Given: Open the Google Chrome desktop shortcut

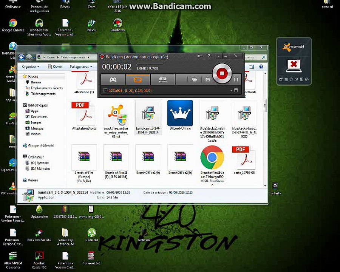Looking at the screenshot, I should (x=13, y=26).
